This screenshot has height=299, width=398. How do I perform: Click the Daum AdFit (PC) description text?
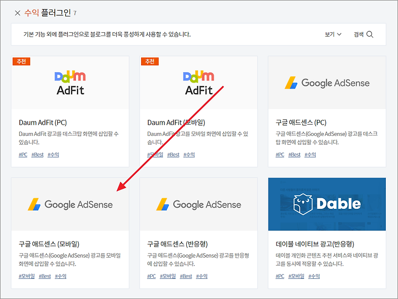tap(68, 138)
